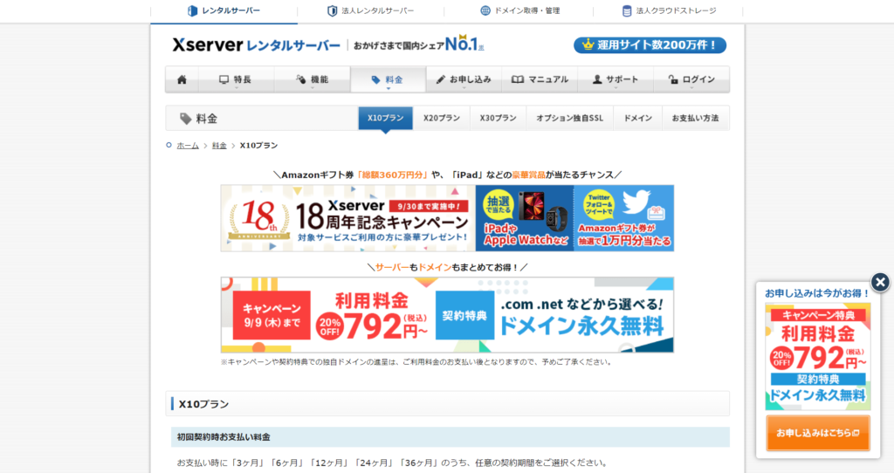Open the マニュアル manual page
This screenshot has width=894, height=473.
[540, 79]
